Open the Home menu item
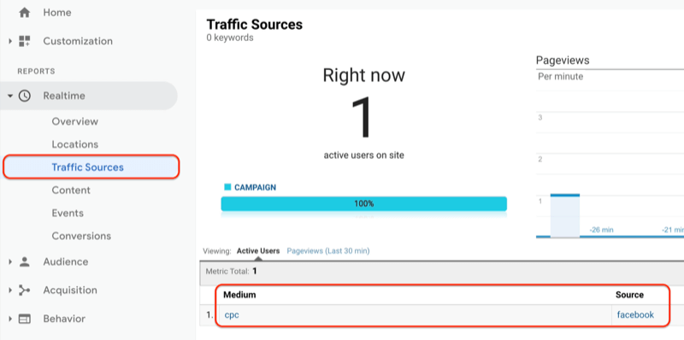The height and width of the screenshot is (340, 684). pyautogui.click(x=57, y=13)
